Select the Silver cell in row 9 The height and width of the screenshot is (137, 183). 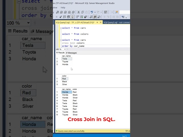[x=75, y=115]
